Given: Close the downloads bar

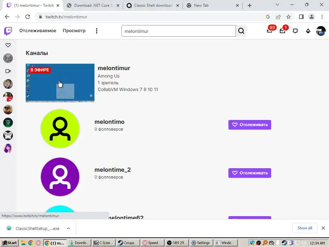Looking at the screenshot, I should [x=323, y=228].
